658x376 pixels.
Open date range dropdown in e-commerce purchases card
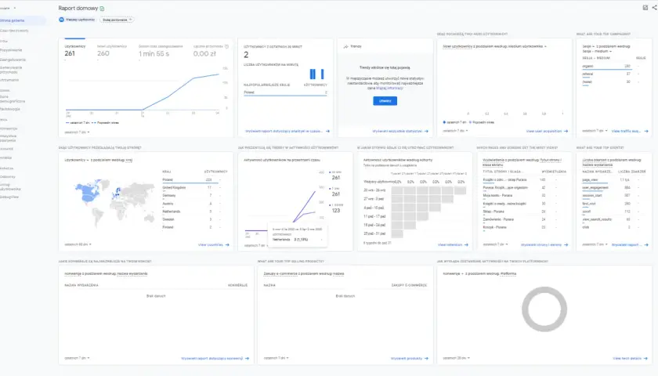coord(277,358)
